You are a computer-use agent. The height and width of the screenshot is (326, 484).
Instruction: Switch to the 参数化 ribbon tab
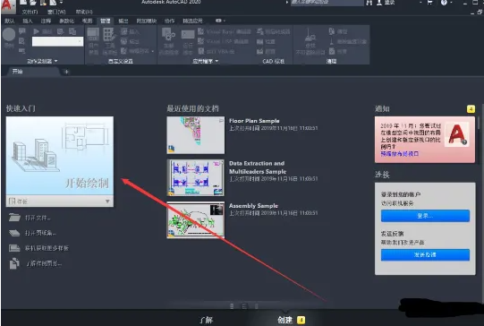67,21
